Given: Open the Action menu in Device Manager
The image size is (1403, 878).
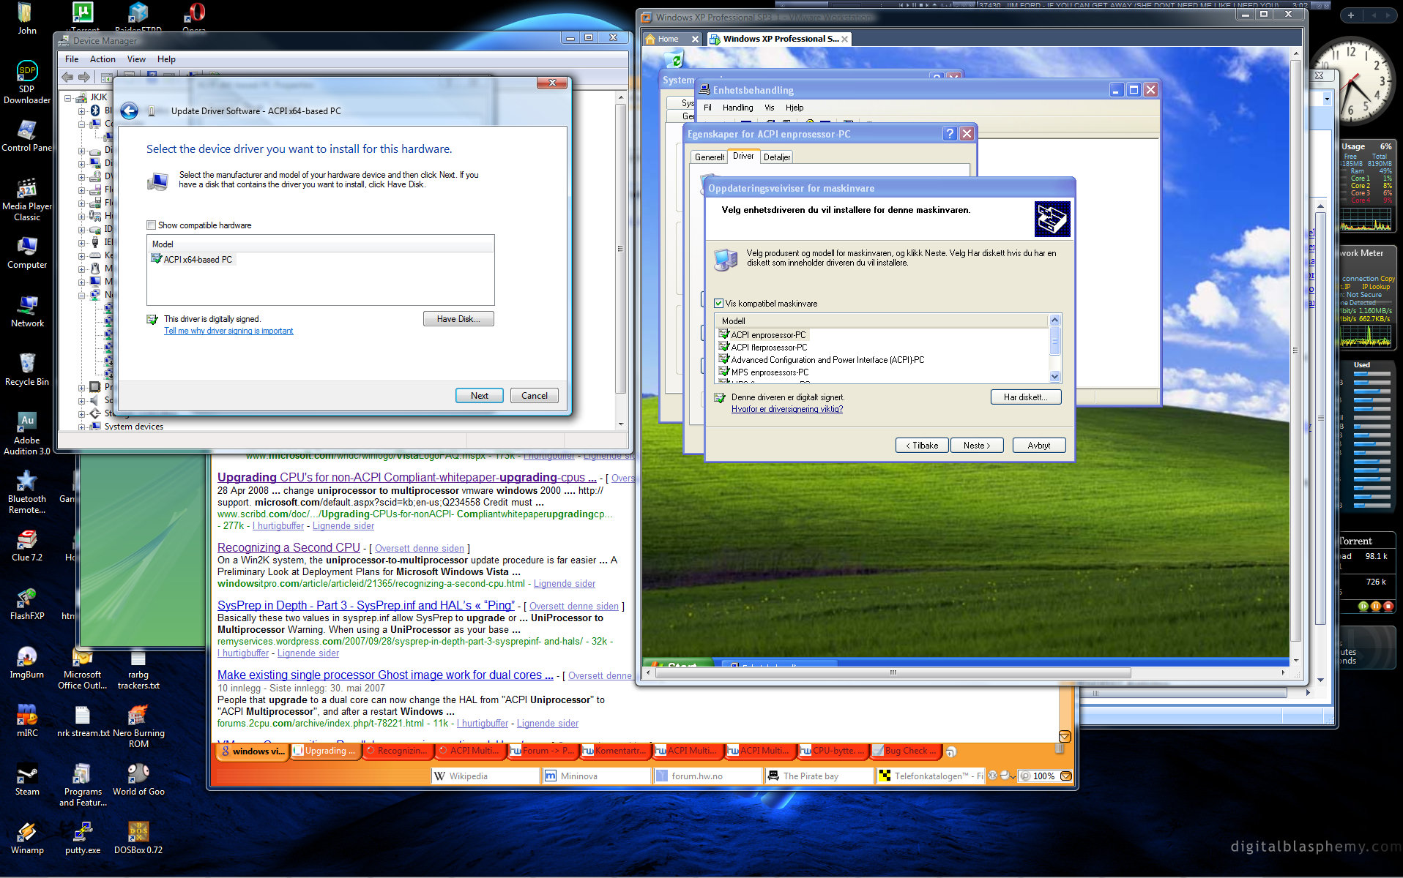Looking at the screenshot, I should point(103,59).
